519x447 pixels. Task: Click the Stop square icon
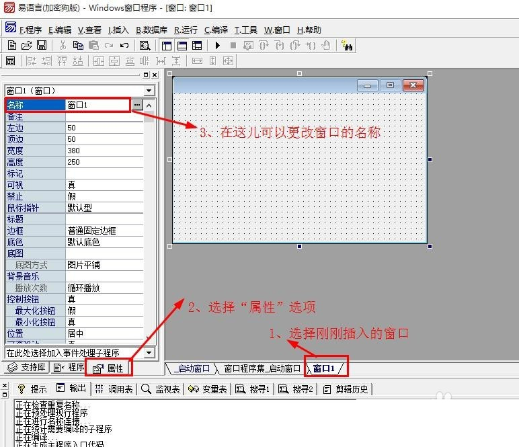(x=233, y=45)
